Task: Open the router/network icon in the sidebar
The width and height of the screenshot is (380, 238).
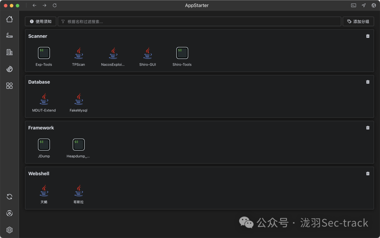Action: pos(9,36)
